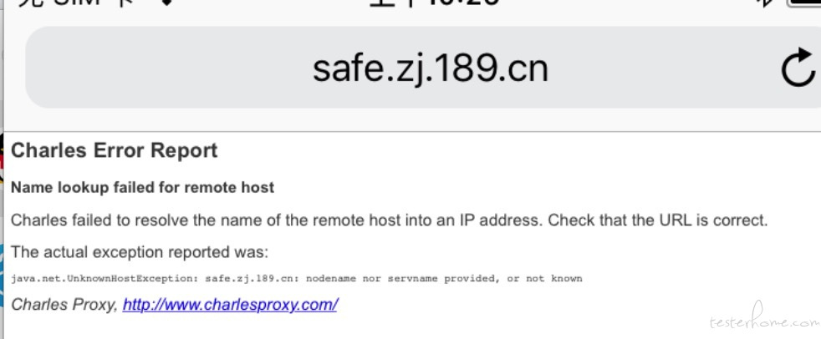Tap the battery icon in status bar
The height and width of the screenshot is (339, 821).
coord(805,3)
